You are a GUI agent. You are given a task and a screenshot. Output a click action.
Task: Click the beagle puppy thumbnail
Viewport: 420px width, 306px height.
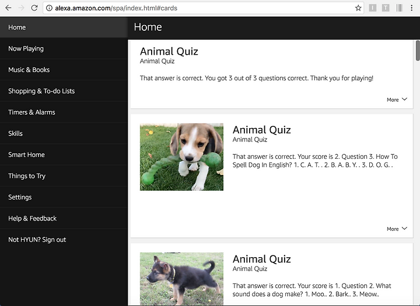[x=181, y=157]
